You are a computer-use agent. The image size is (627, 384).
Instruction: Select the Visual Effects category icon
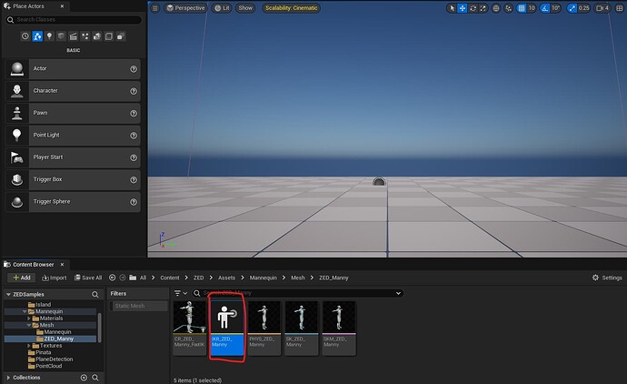85,36
